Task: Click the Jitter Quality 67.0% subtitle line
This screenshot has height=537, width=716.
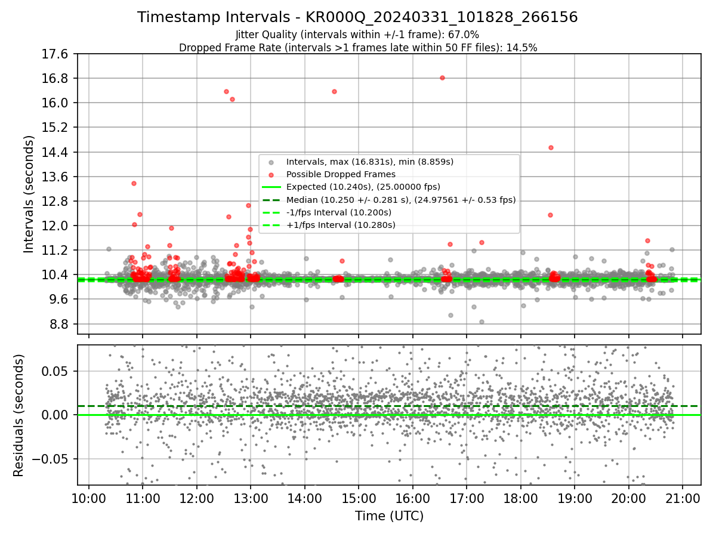Action: [357, 35]
